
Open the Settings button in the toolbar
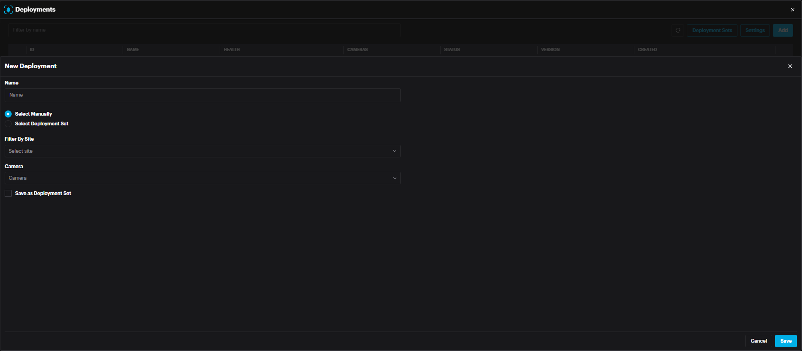pyautogui.click(x=755, y=30)
